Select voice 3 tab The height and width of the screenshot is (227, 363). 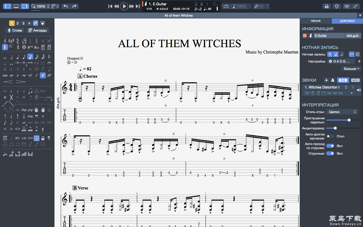[23, 23]
